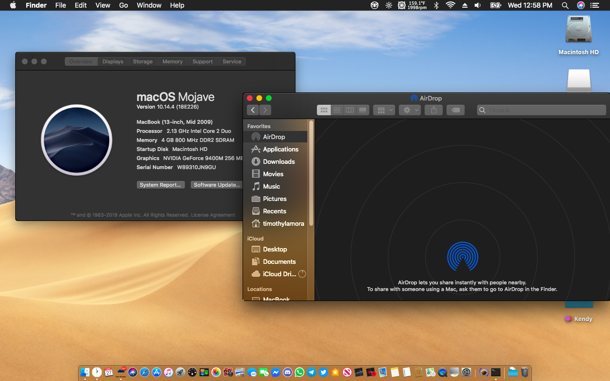
Task: Open iCloud Drive in the sidebar
Action: click(275, 274)
